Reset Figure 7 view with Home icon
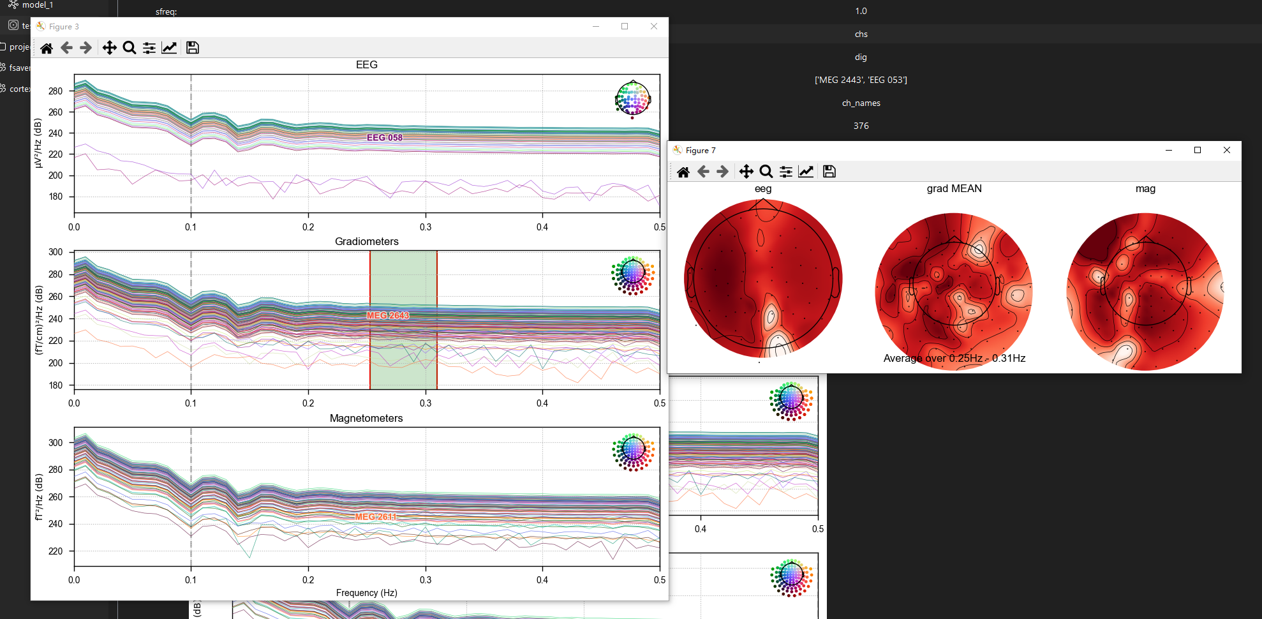 (683, 172)
